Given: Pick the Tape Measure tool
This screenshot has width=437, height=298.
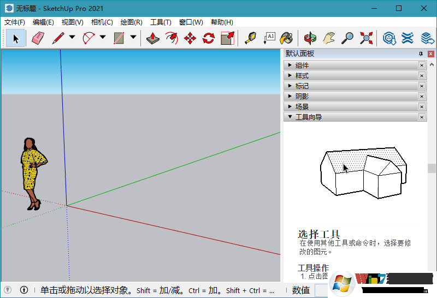Looking at the screenshot, I should [250, 38].
